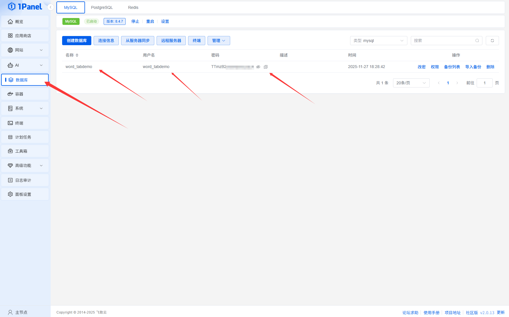This screenshot has height=317, width=509.
Task: Open the 类型 mysql type dropdown
Action: coord(378,41)
